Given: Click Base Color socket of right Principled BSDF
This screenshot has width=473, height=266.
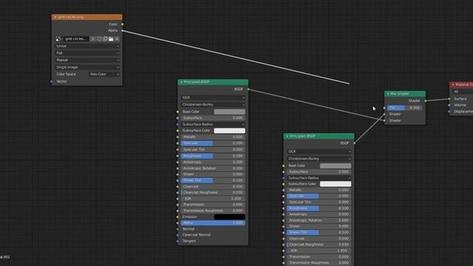Looking at the screenshot, I should [283, 166].
